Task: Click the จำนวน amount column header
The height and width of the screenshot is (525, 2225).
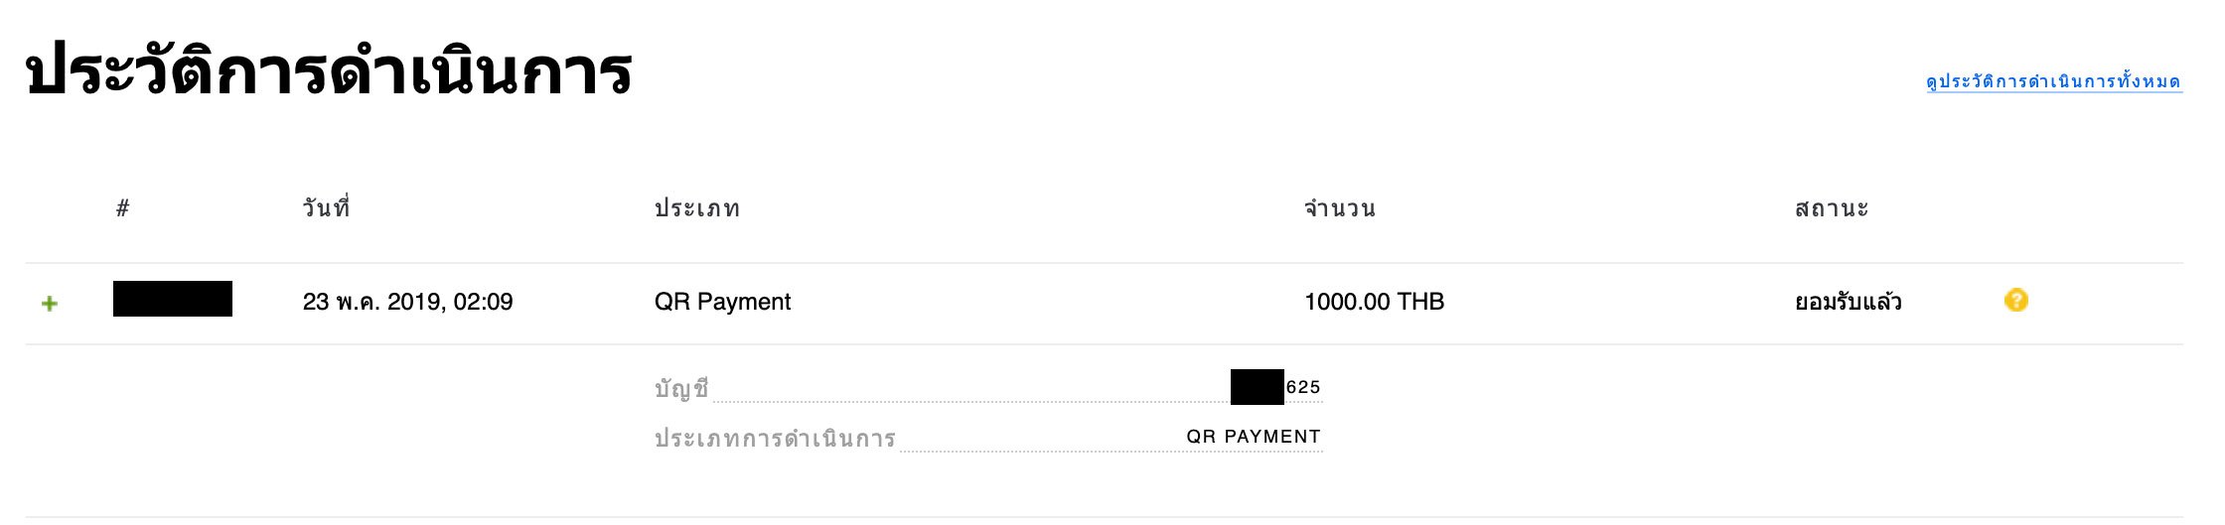Action: point(1339,208)
